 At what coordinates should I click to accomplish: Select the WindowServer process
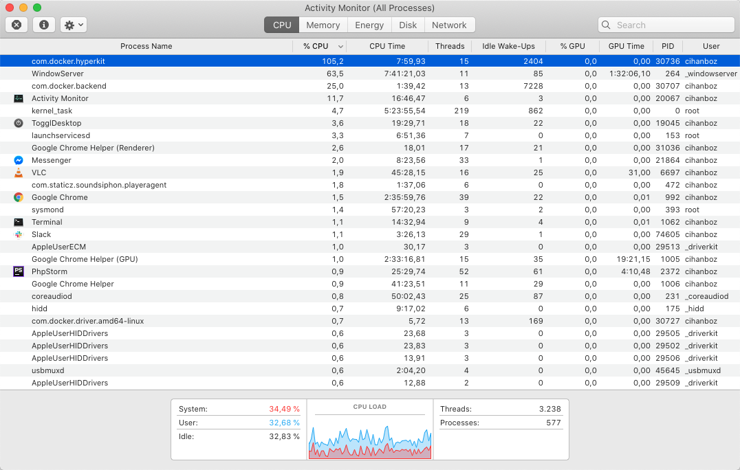point(370,74)
